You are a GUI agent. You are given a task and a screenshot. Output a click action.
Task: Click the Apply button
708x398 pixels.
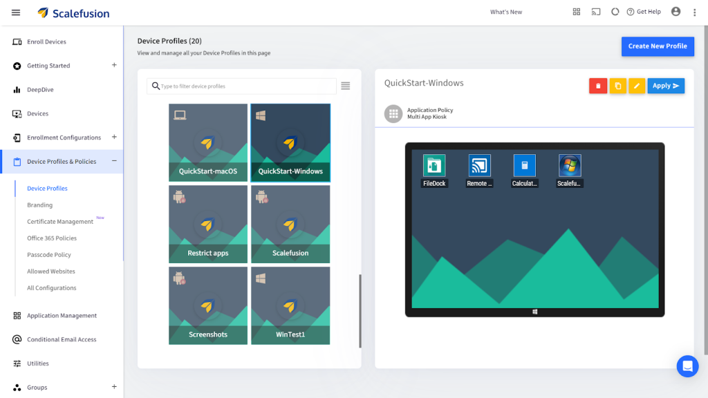[666, 86]
